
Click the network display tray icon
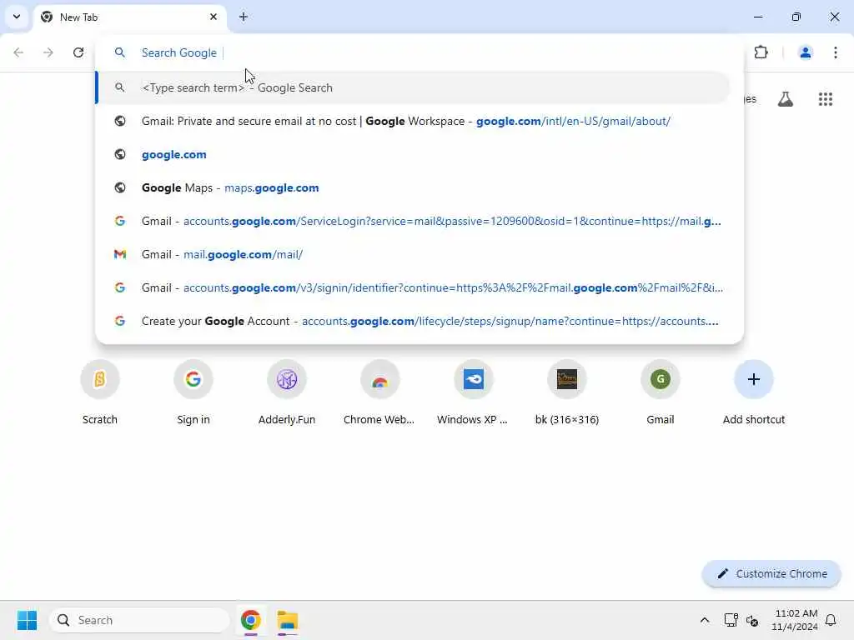click(731, 620)
